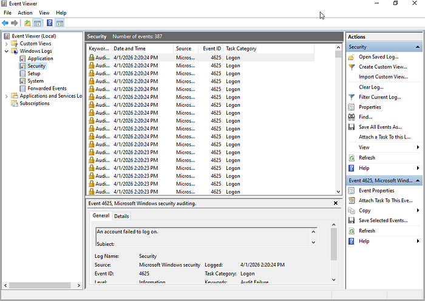Image resolution: width=425 pixels, height=301 pixels.
Task: Click Clear Log action
Action: pyautogui.click(x=371, y=87)
